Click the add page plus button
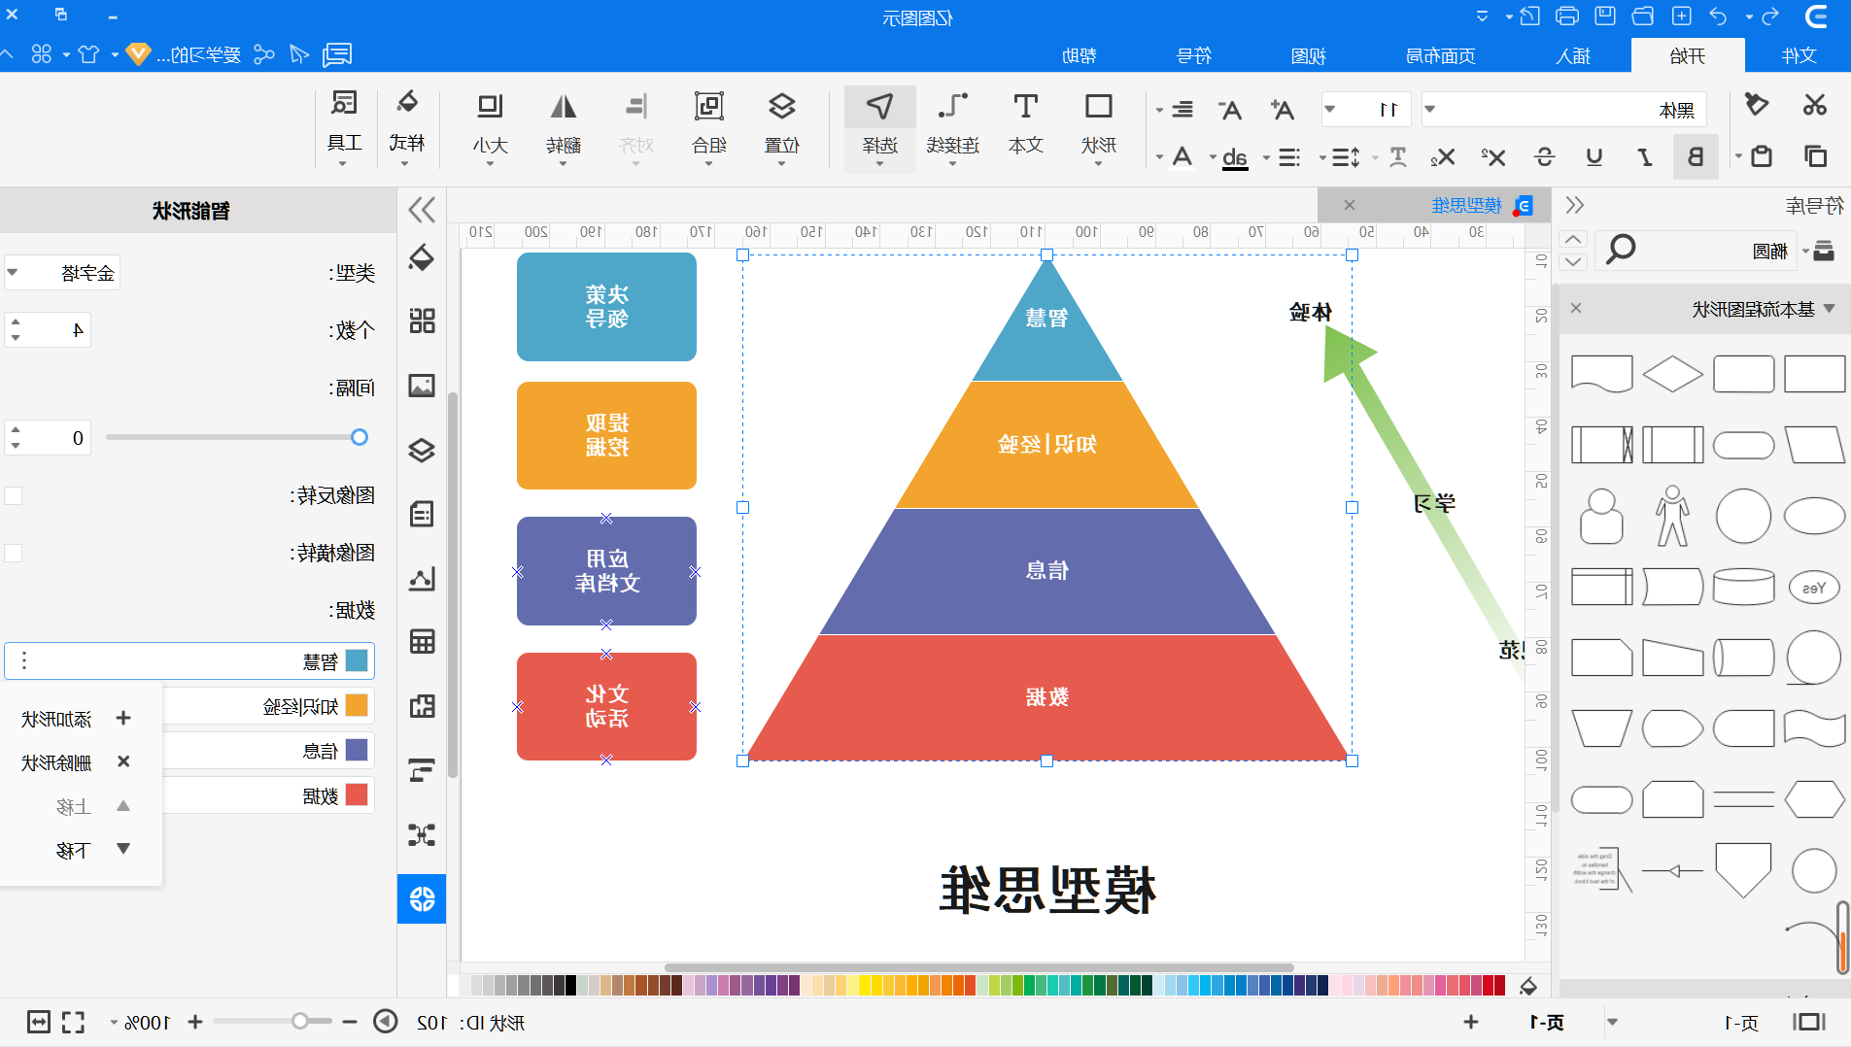This screenshot has width=1851, height=1047. click(1471, 1022)
